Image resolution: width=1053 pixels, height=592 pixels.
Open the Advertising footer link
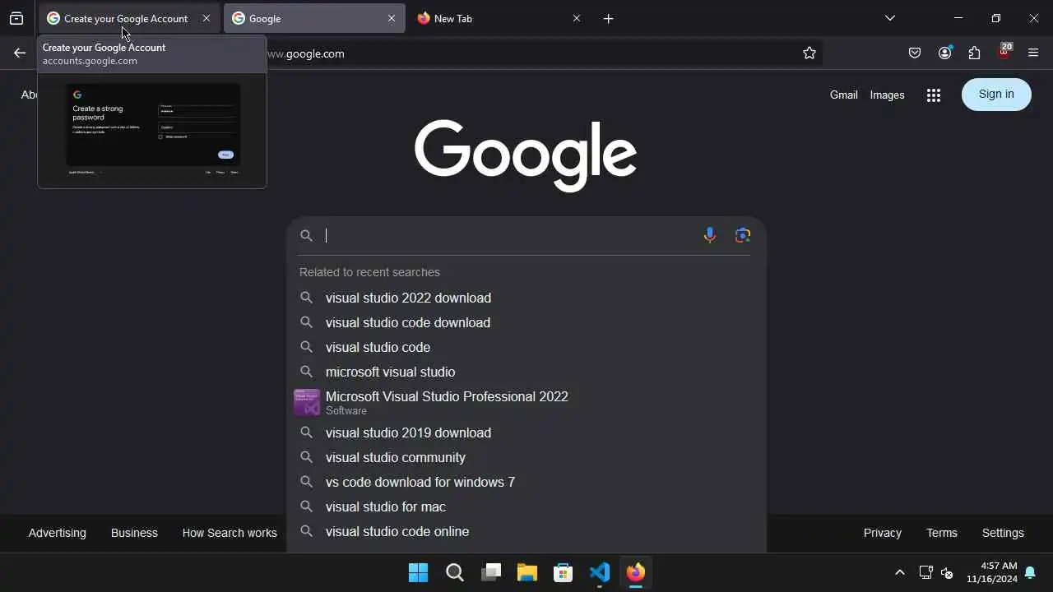pyautogui.click(x=58, y=533)
